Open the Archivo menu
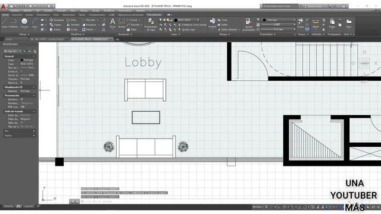Image resolution: width=381 pixels, height=214 pixels. 15,11
